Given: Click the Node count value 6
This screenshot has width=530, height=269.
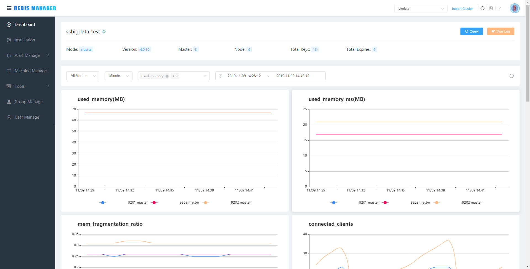Looking at the screenshot, I should [x=249, y=50].
